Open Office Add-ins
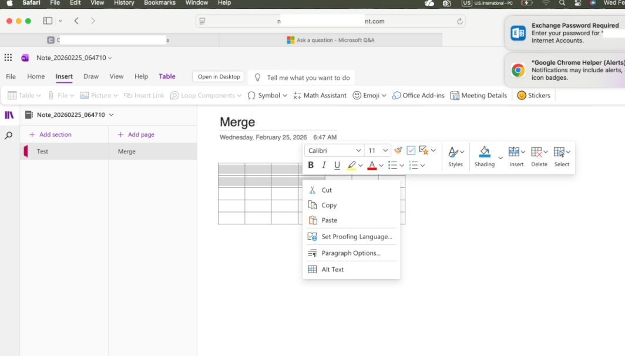 (418, 95)
